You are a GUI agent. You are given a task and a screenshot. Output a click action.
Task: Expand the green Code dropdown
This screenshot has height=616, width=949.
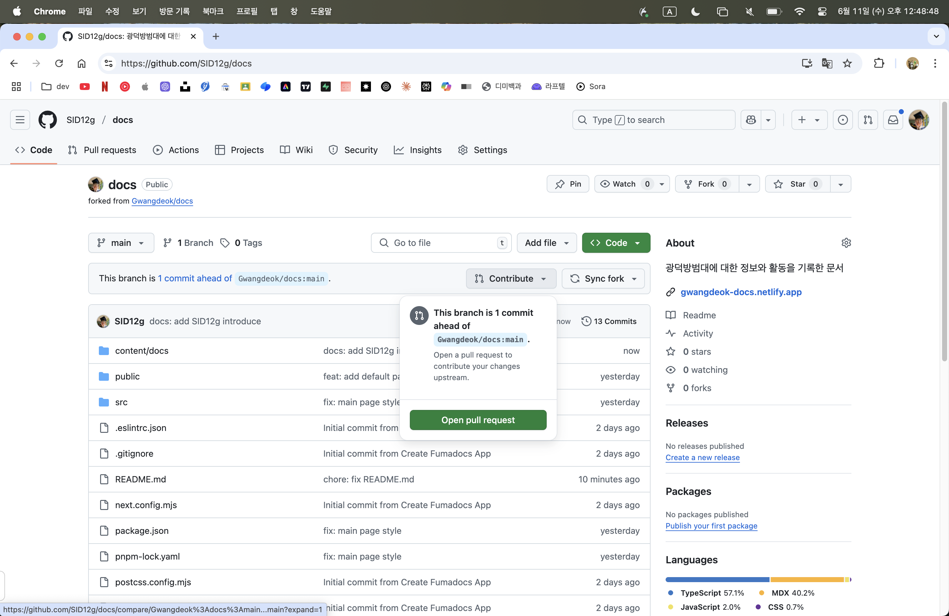coord(616,243)
